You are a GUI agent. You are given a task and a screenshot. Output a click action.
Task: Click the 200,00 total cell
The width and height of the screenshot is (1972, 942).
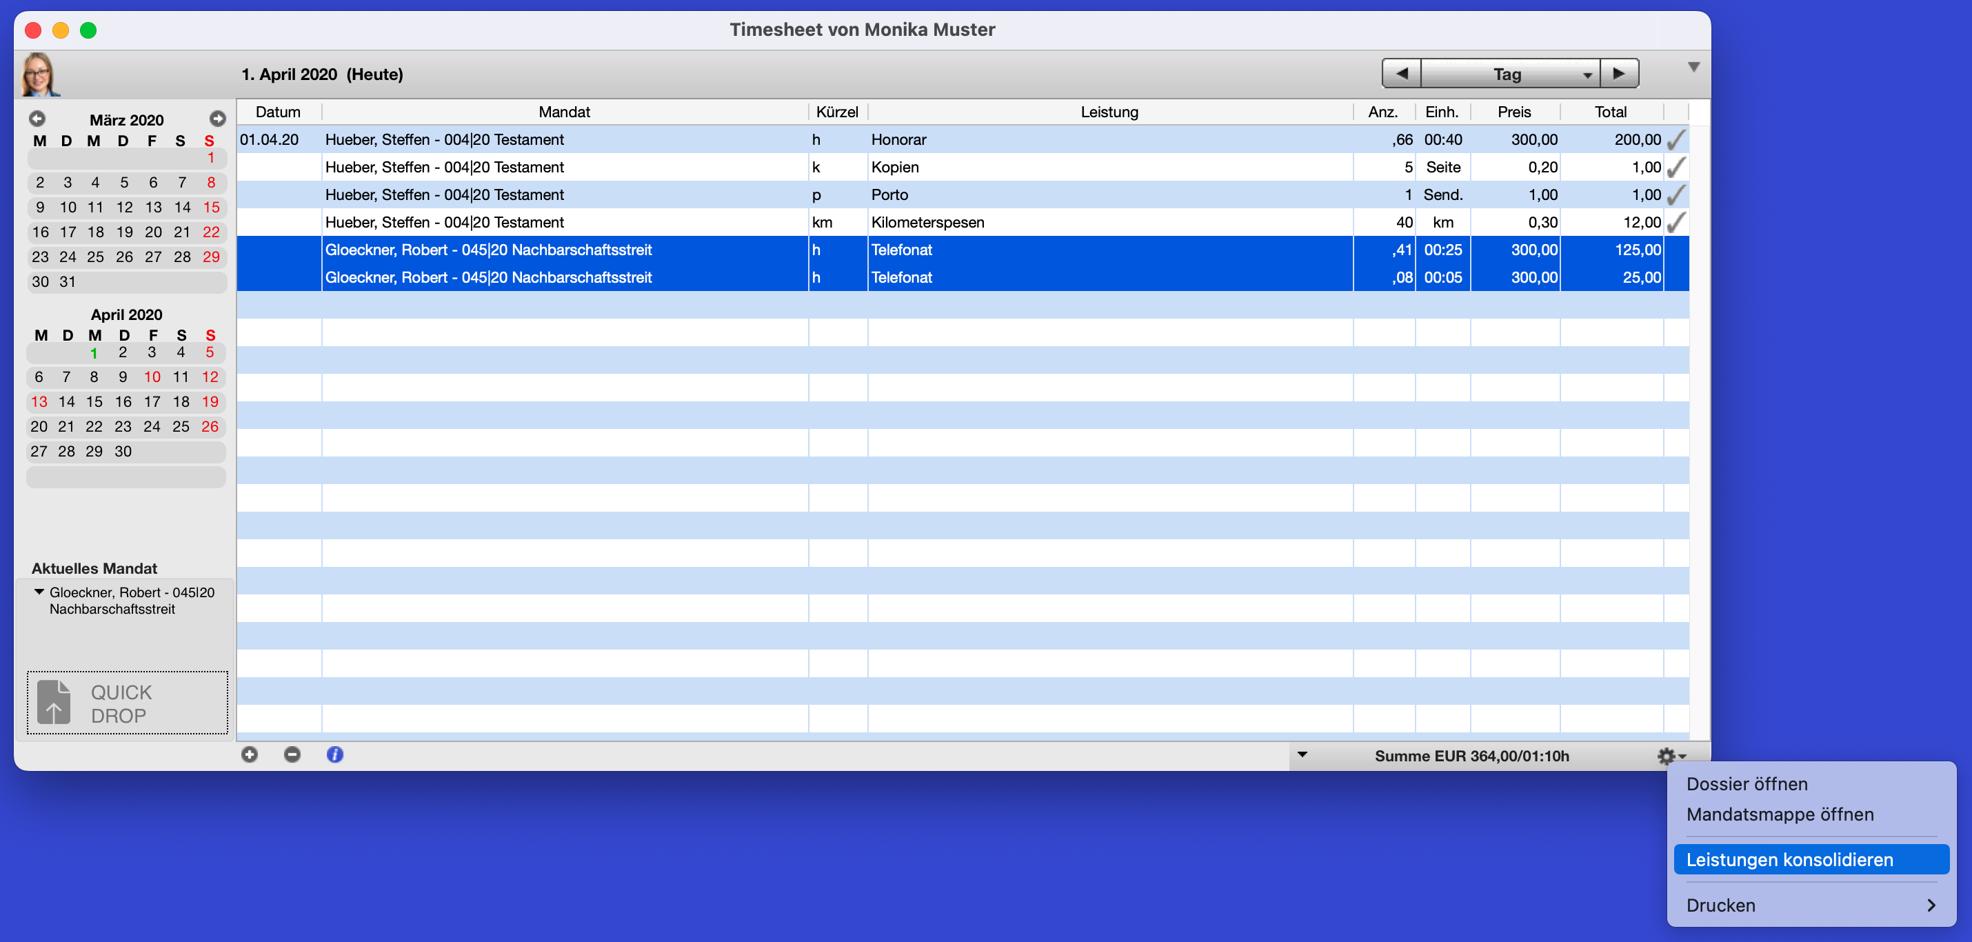click(x=1612, y=139)
